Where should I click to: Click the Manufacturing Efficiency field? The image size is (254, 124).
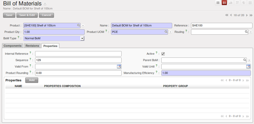[206, 73]
